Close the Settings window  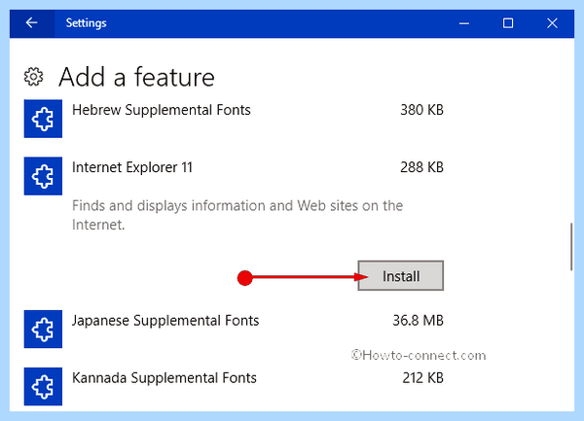(x=552, y=23)
